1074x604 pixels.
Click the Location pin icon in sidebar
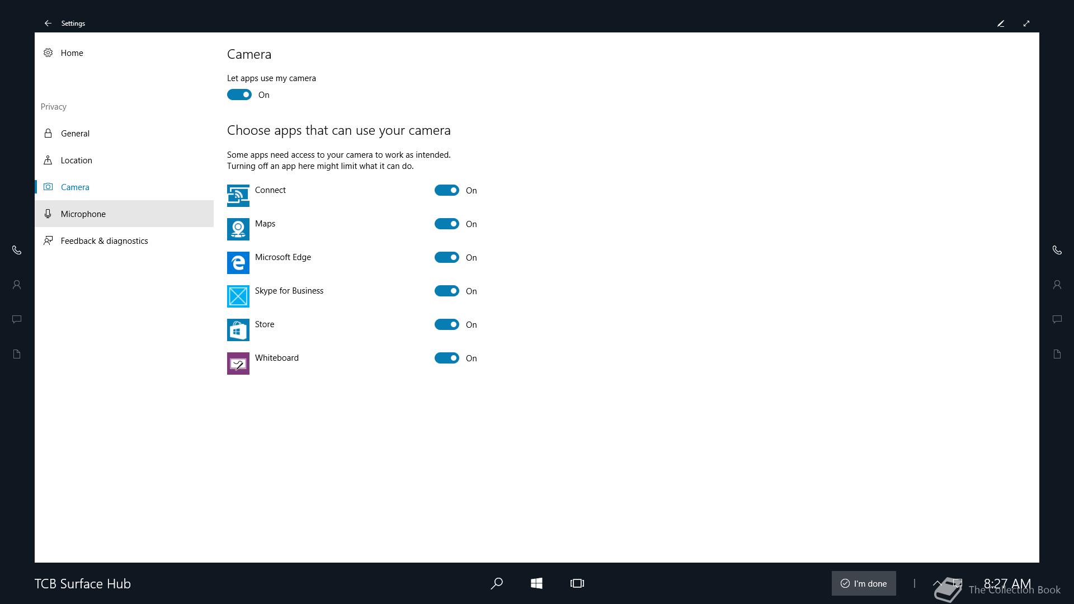tap(48, 160)
